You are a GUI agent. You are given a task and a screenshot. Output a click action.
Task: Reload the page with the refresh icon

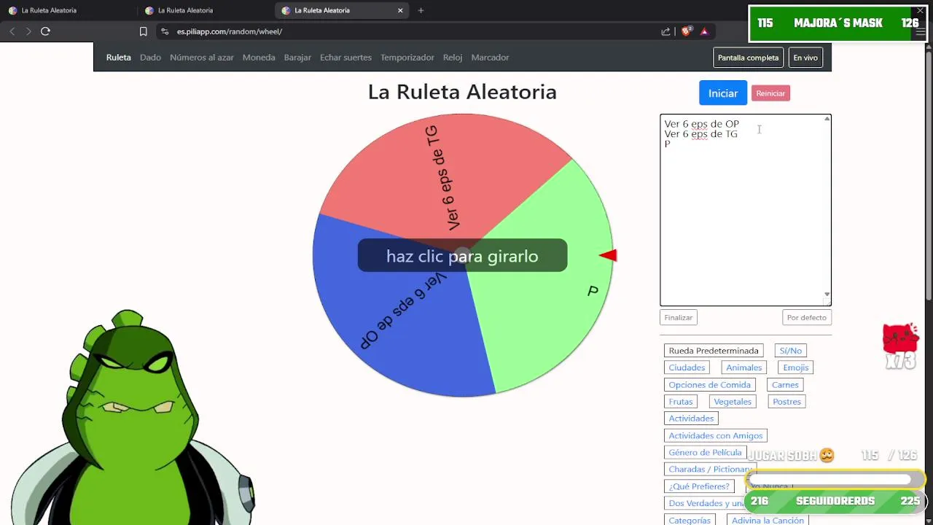click(45, 31)
